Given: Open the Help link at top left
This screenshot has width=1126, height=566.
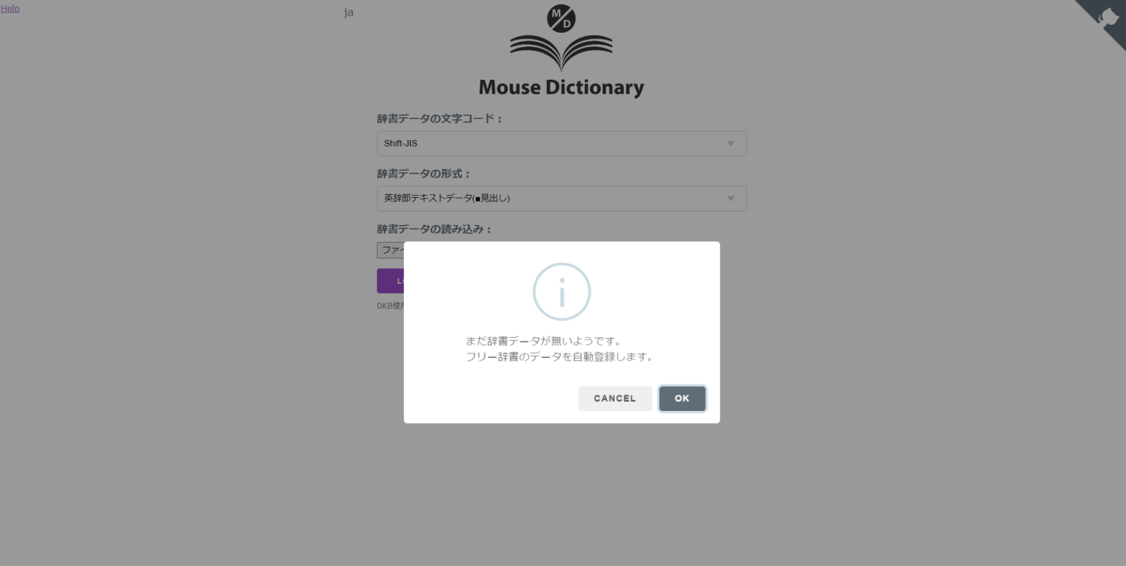Looking at the screenshot, I should [10, 8].
